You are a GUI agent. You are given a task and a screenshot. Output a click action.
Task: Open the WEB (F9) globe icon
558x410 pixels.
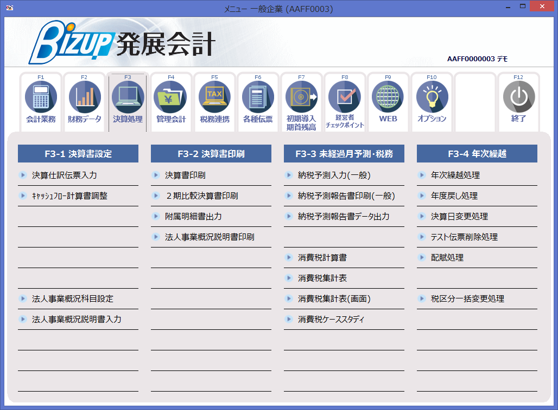[388, 97]
